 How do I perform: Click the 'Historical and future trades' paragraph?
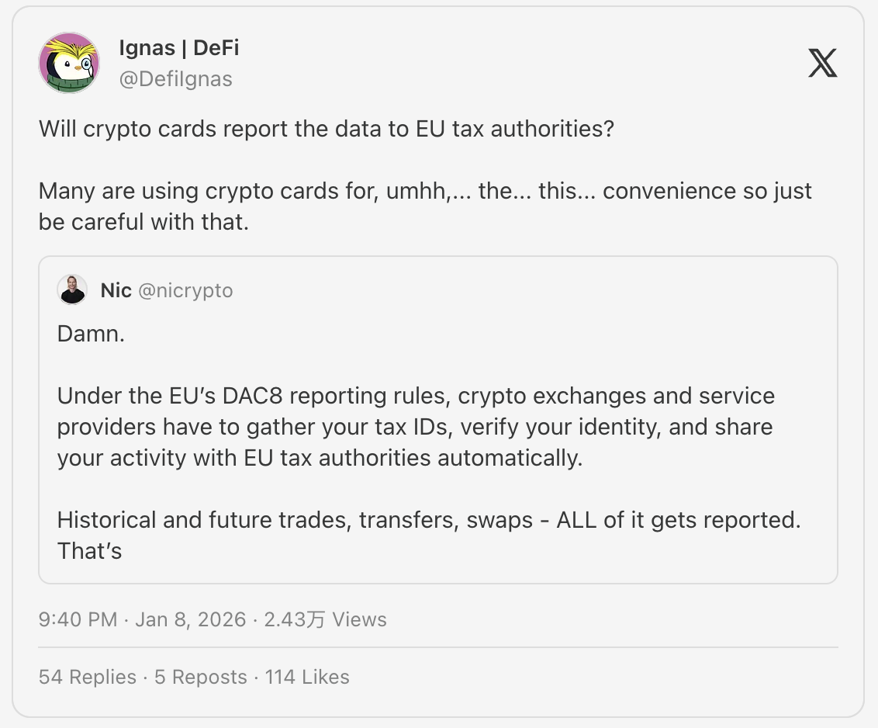(428, 520)
